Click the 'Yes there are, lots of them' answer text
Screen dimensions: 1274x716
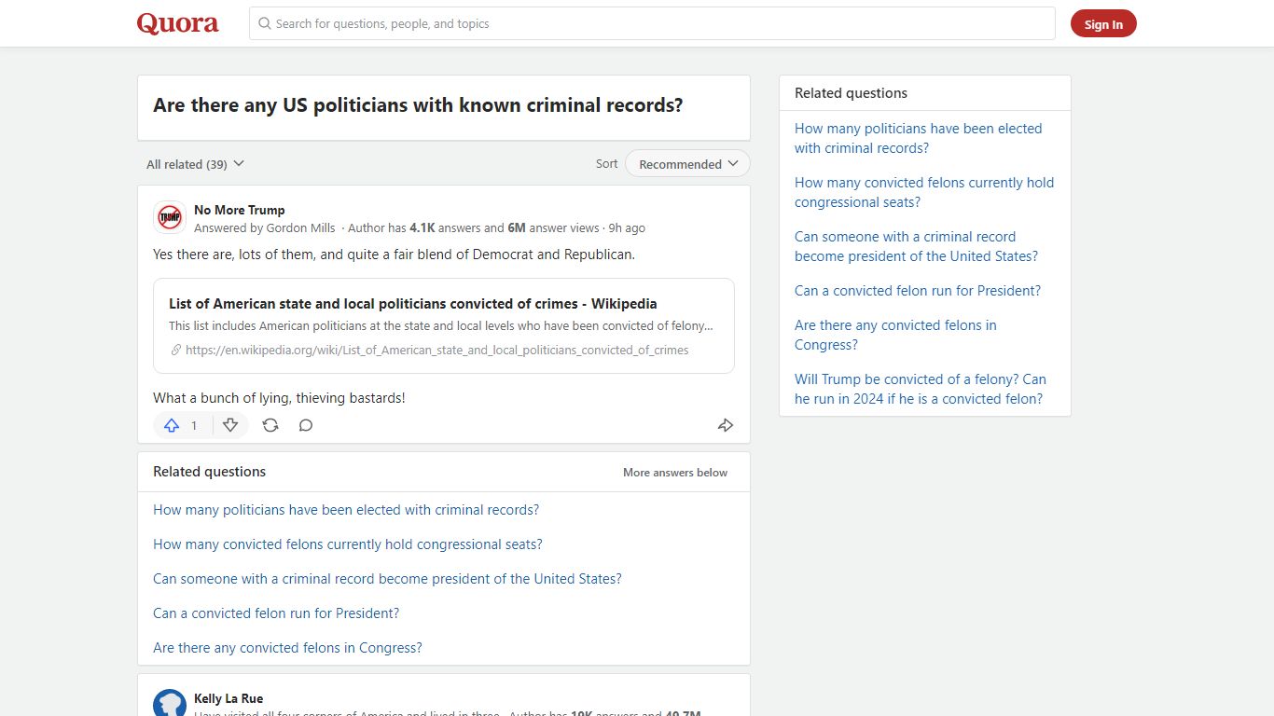[x=394, y=254]
